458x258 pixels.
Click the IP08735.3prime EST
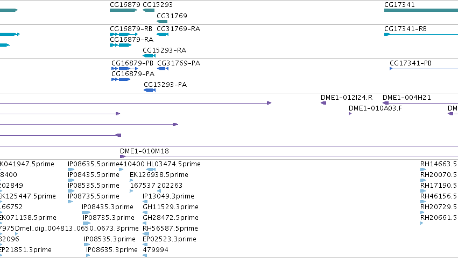coord(87,223)
